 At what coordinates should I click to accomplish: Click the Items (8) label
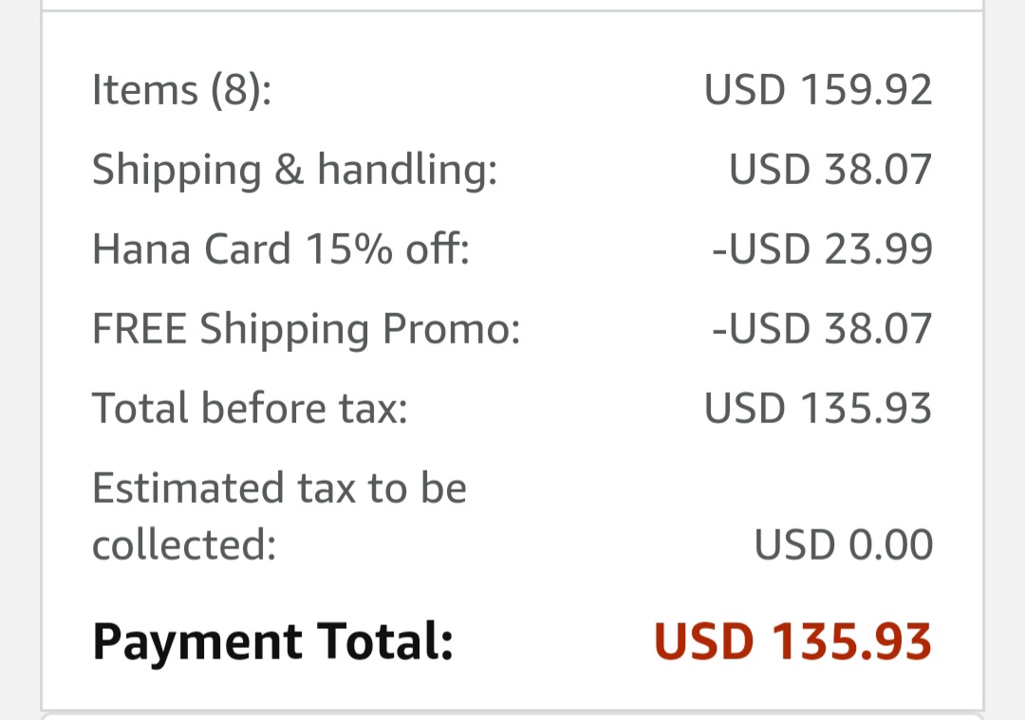click(x=181, y=90)
